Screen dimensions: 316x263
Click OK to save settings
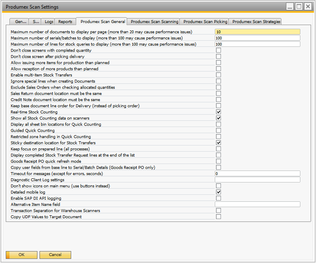[21, 255]
